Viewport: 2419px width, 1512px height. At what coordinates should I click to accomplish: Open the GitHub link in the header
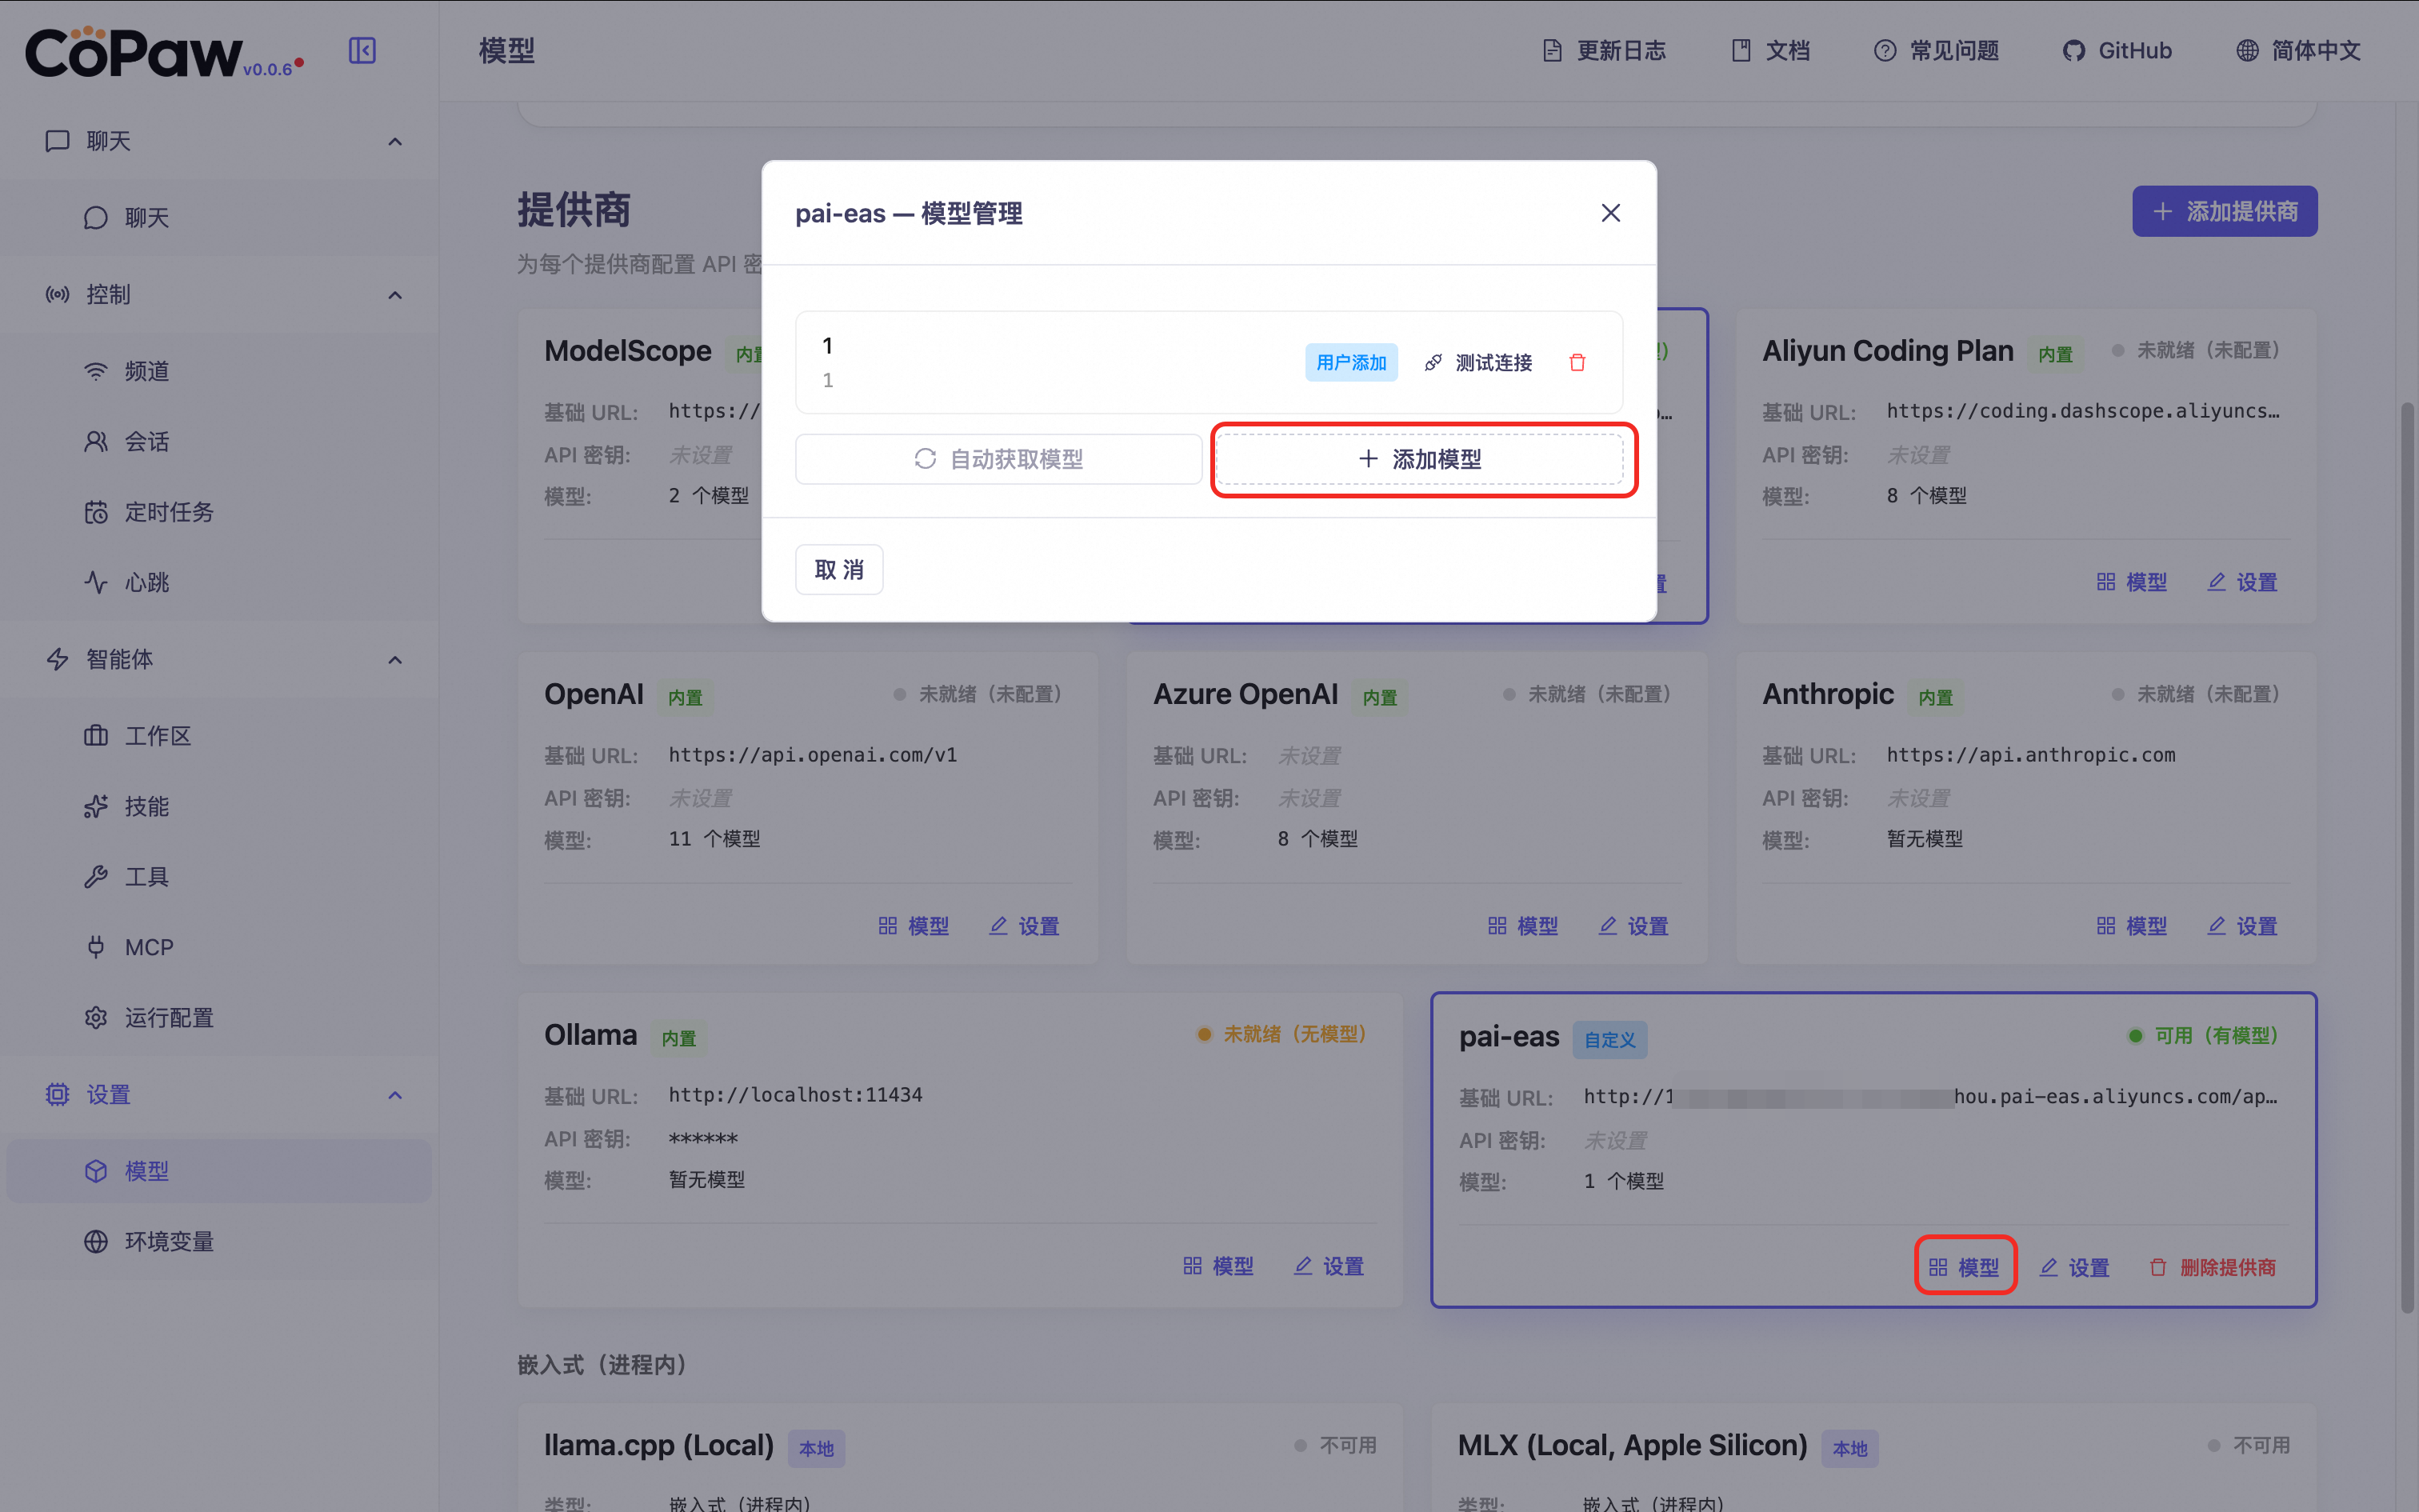point(2117,50)
